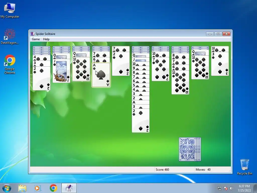The width and height of the screenshot is (257, 193).
Task: Select the 2 of spades at the bottom of the first column
Action: point(42,78)
